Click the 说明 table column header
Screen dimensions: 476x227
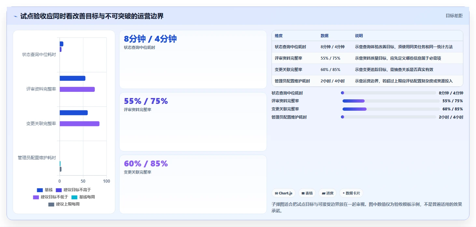[x=359, y=36]
